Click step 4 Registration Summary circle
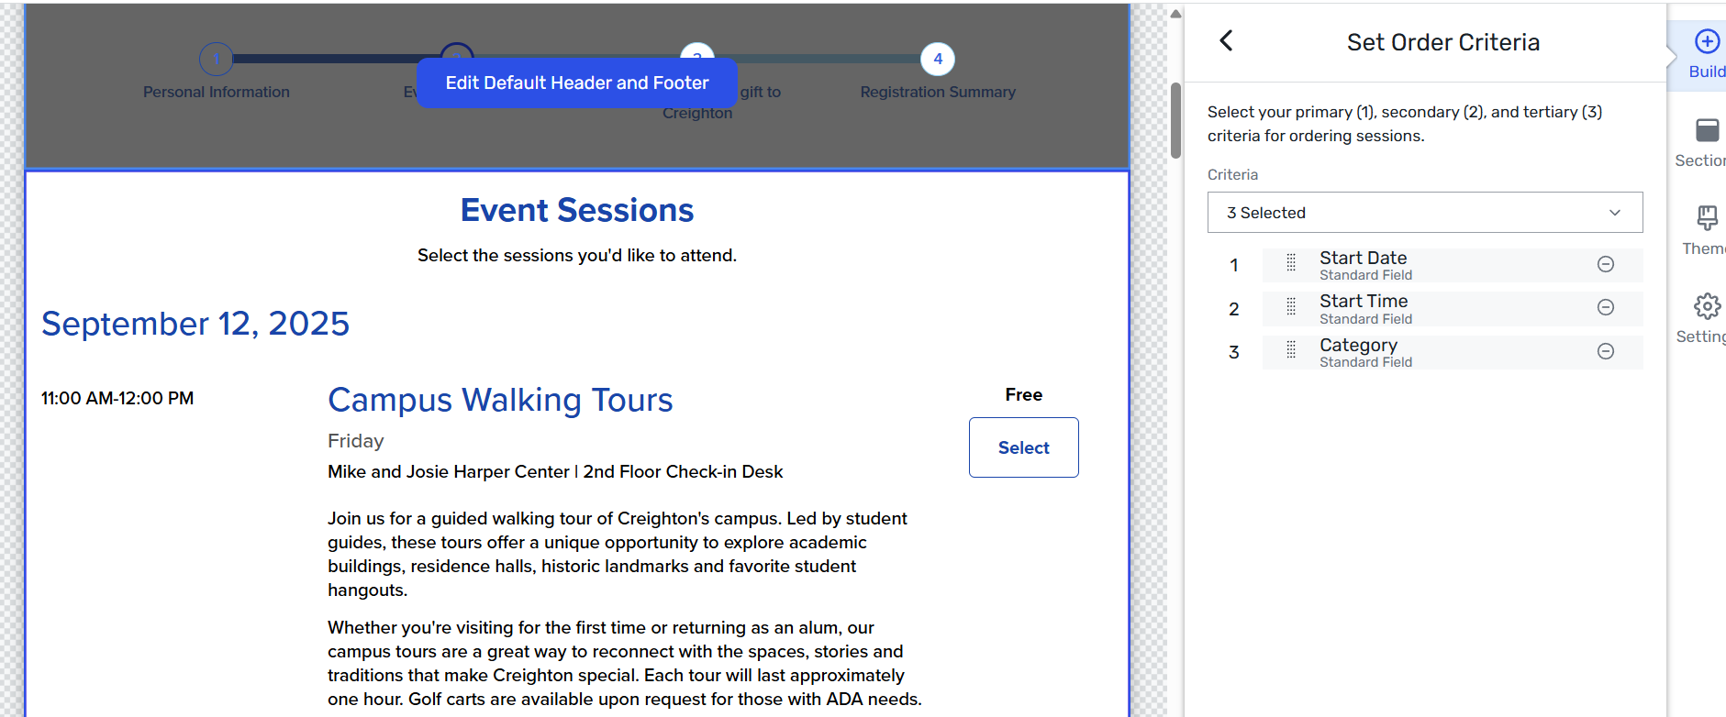The image size is (1726, 717). [x=938, y=59]
